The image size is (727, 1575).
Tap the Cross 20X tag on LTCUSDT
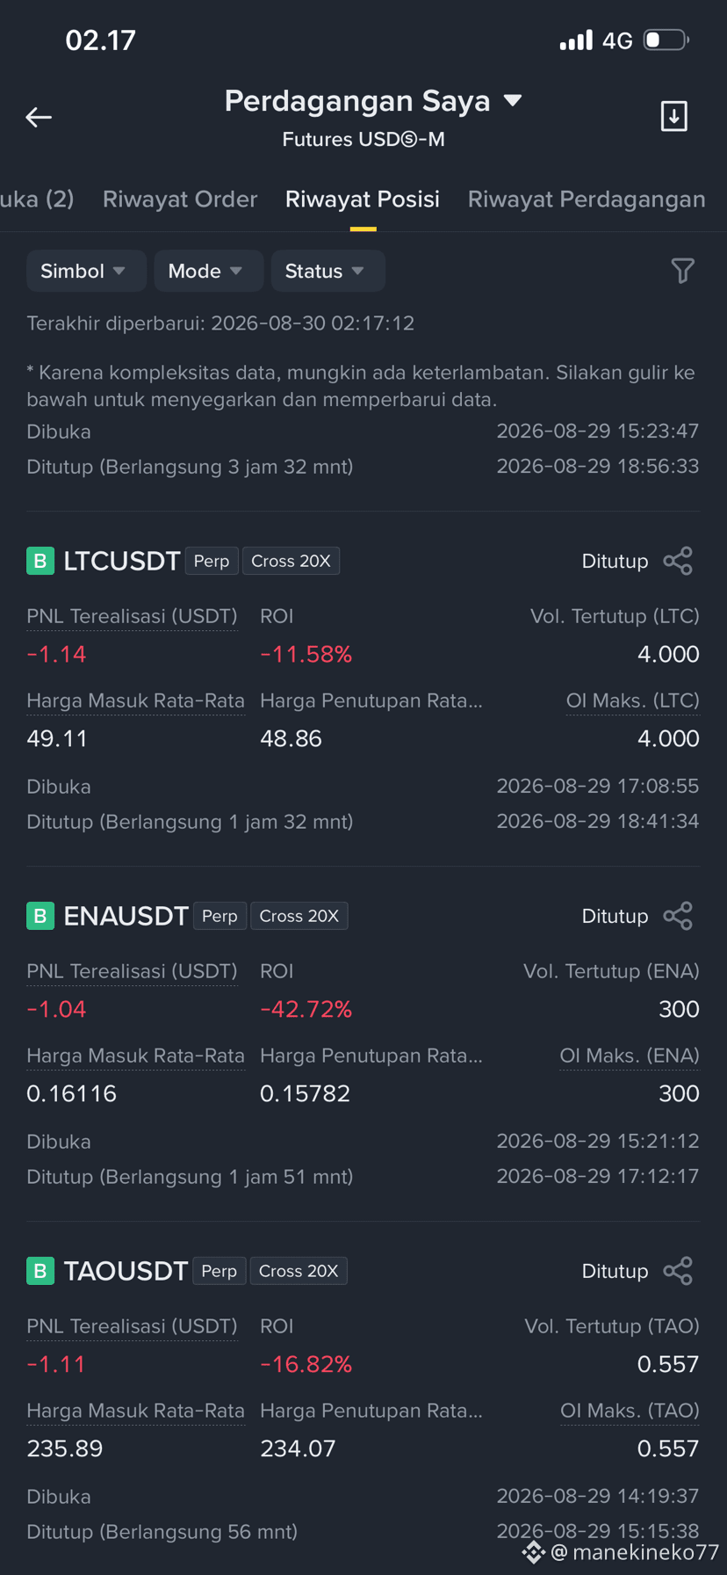tap(291, 561)
